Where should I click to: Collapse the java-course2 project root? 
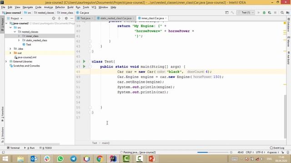(x=6, y=23)
